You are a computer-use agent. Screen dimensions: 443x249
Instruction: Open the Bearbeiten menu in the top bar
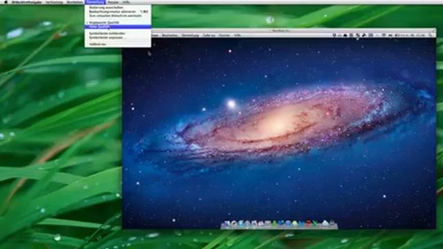pos(75,2)
